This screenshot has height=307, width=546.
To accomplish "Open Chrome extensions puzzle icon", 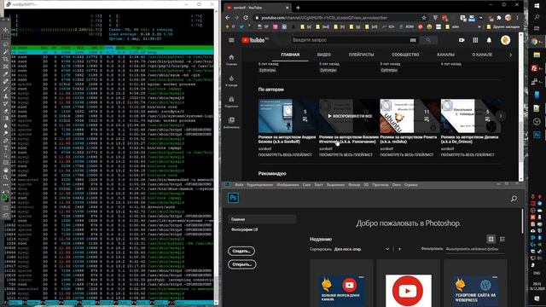I will point(498,17).
